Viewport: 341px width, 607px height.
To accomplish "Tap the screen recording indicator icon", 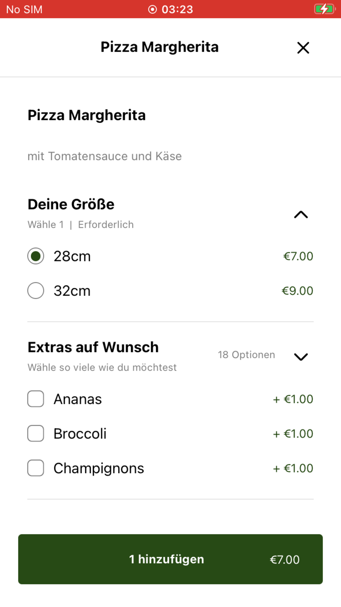I will (152, 9).
